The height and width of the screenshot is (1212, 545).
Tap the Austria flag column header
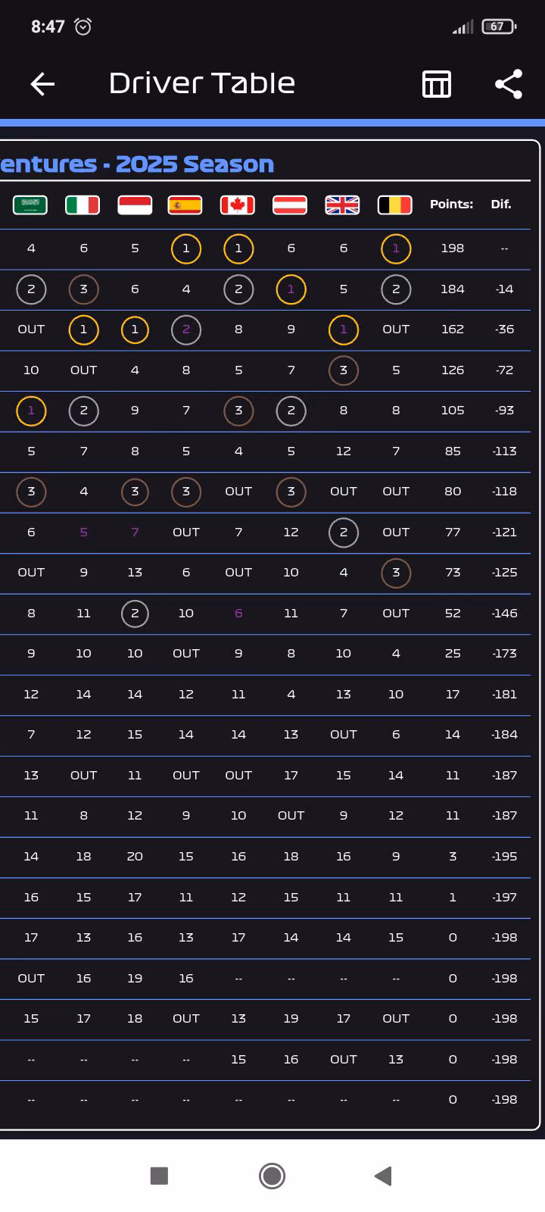tap(290, 205)
